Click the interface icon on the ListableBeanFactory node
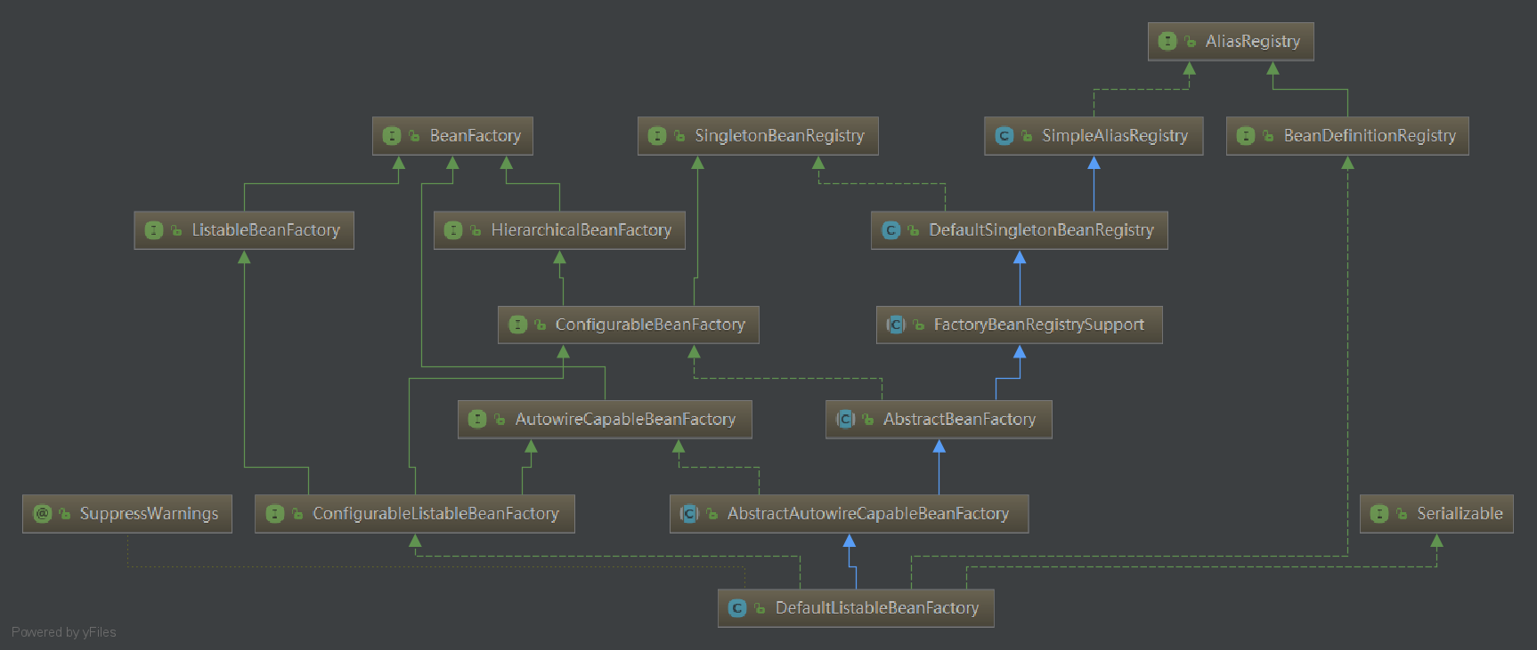 click(154, 229)
